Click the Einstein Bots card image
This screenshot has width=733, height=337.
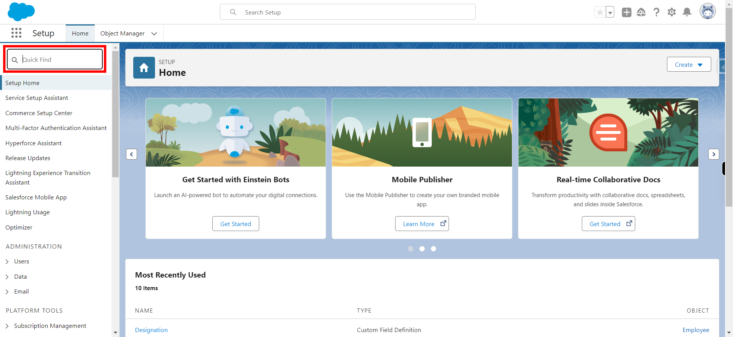[x=236, y=132]
